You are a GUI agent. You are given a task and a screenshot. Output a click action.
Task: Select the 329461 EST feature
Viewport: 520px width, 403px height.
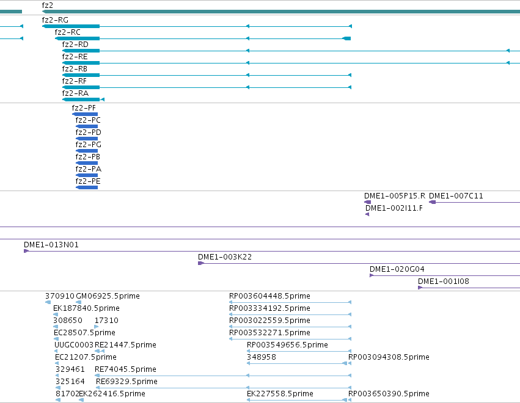click(57, 376)
